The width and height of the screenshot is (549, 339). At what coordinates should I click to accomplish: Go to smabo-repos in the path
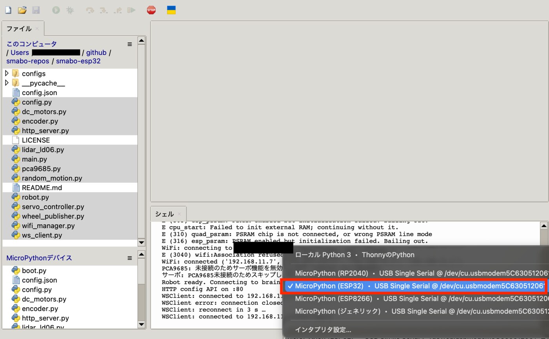click(27, 61)
